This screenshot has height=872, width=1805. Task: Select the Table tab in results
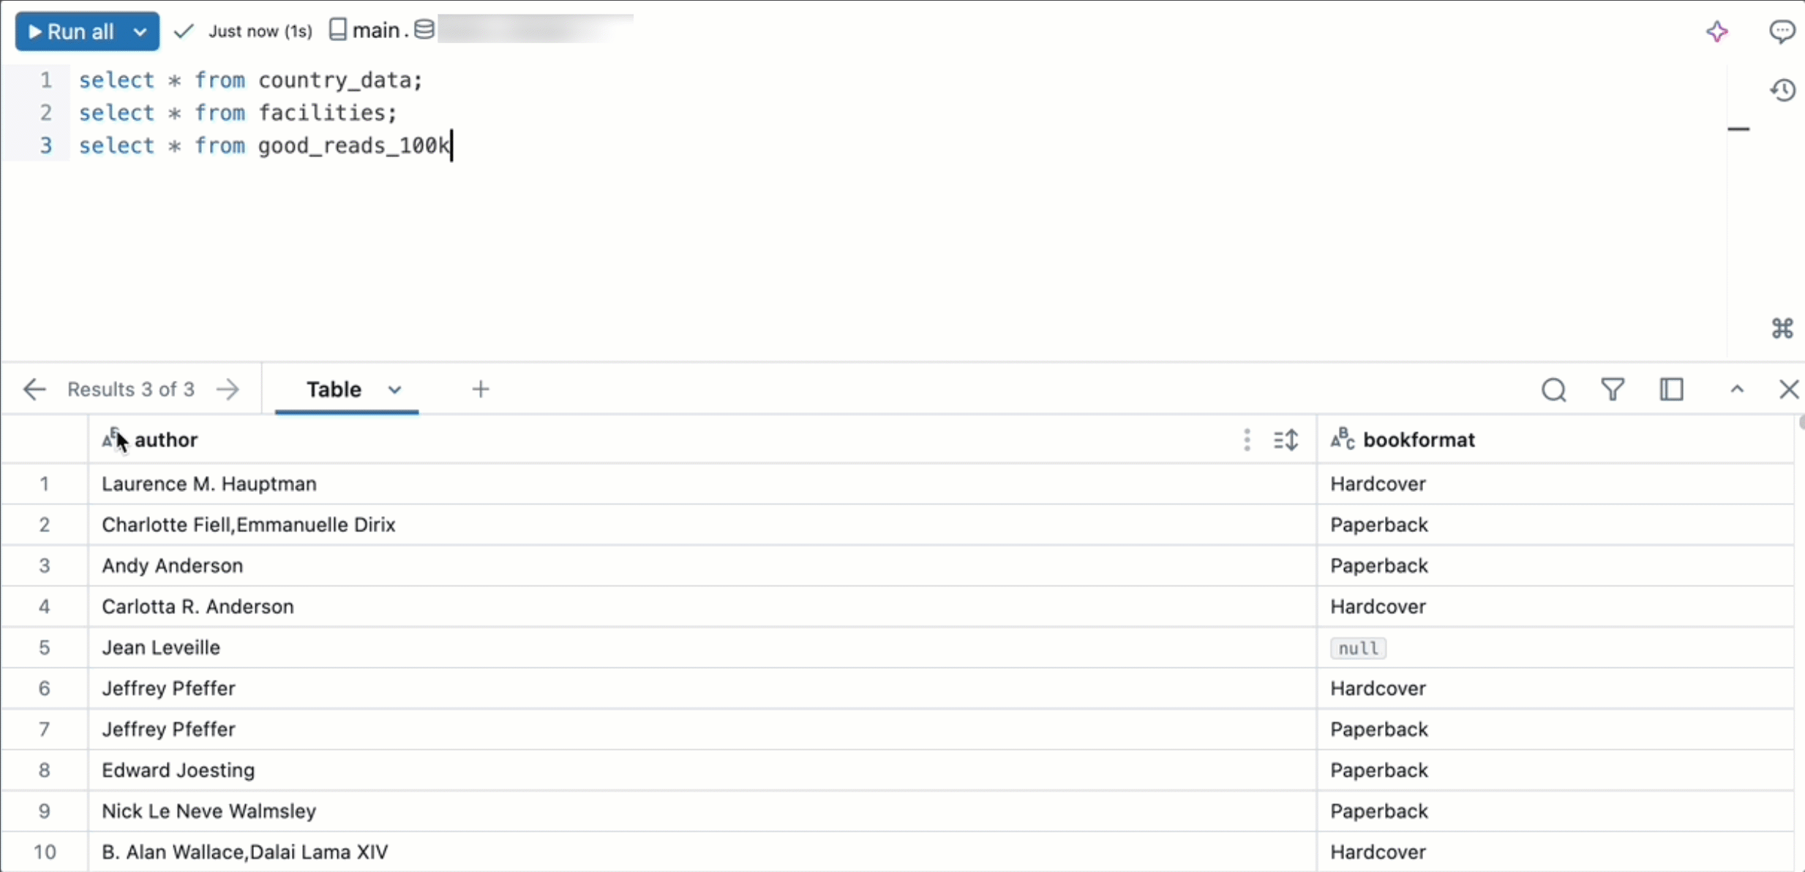(334, 389)
